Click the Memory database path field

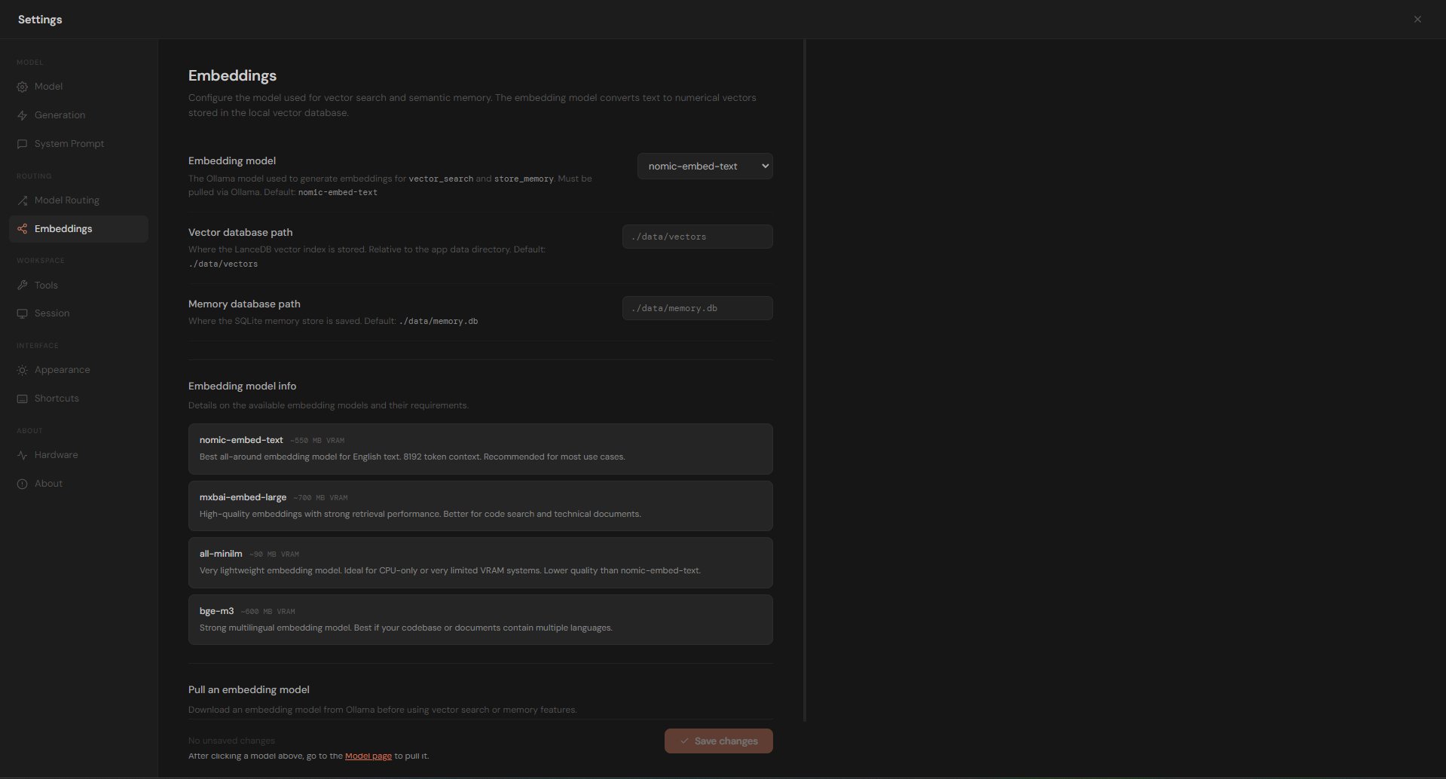tap(697, 308)
